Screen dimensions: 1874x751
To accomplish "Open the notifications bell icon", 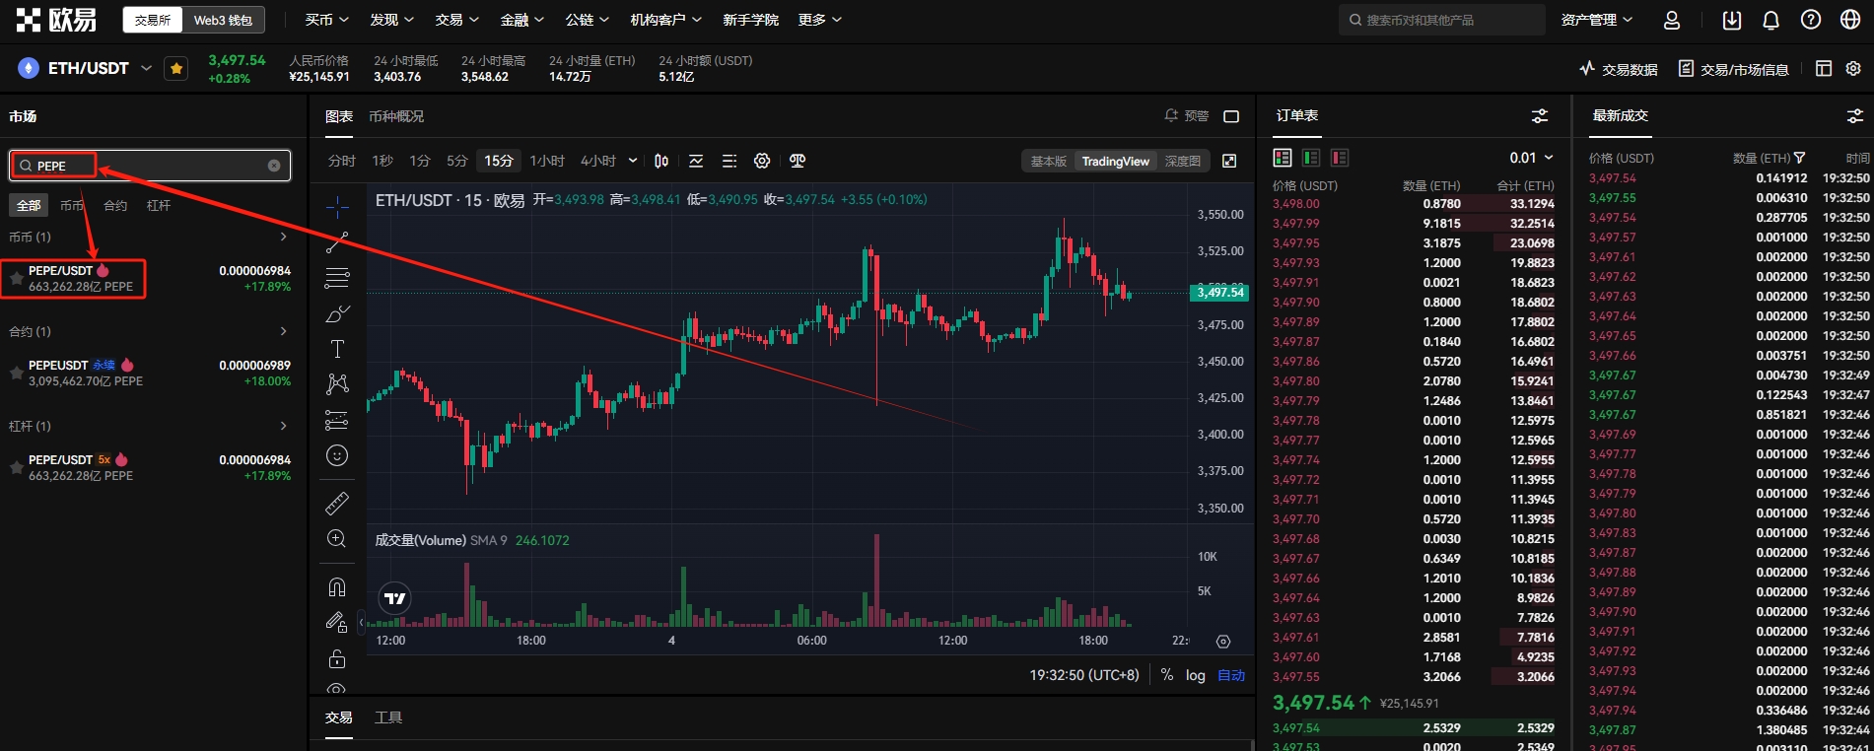I will [x=1771, y=20].
